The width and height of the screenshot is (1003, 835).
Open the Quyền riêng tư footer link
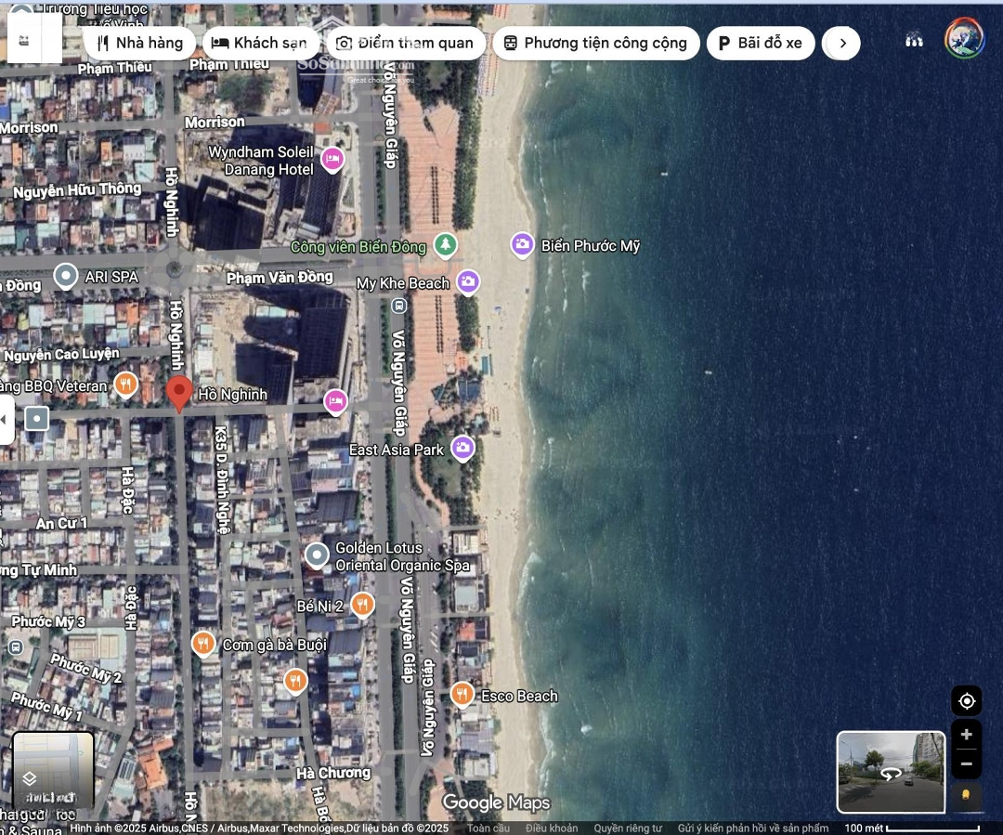pyautogui.click(x=628, y=828)
